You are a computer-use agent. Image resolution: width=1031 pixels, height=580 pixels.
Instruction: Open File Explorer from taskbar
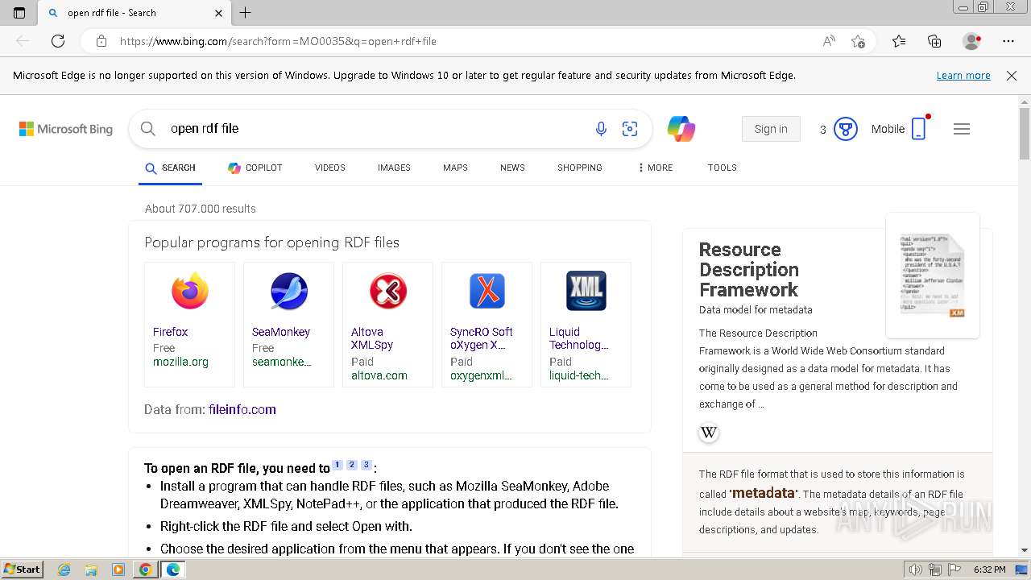pyautogui.click(x=91, y=570)
